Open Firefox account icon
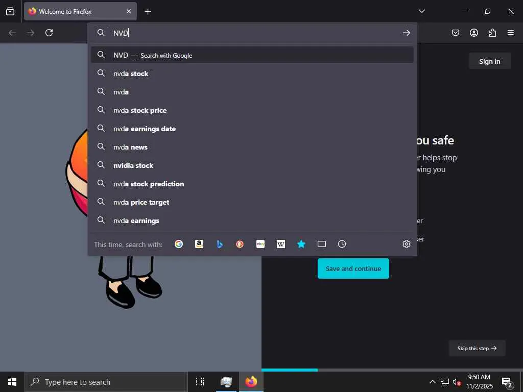The image size is (523, 392). 474,33
